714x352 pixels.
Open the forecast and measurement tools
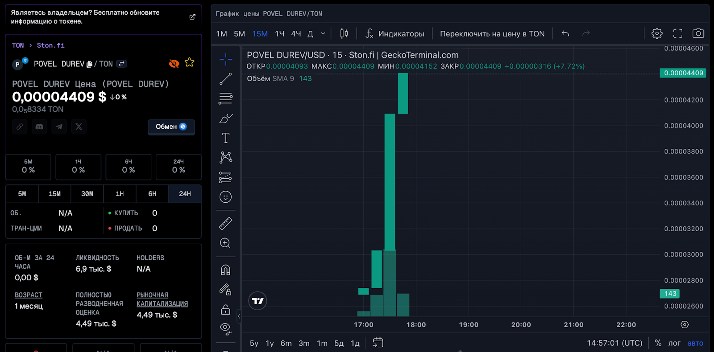[226, 177]
